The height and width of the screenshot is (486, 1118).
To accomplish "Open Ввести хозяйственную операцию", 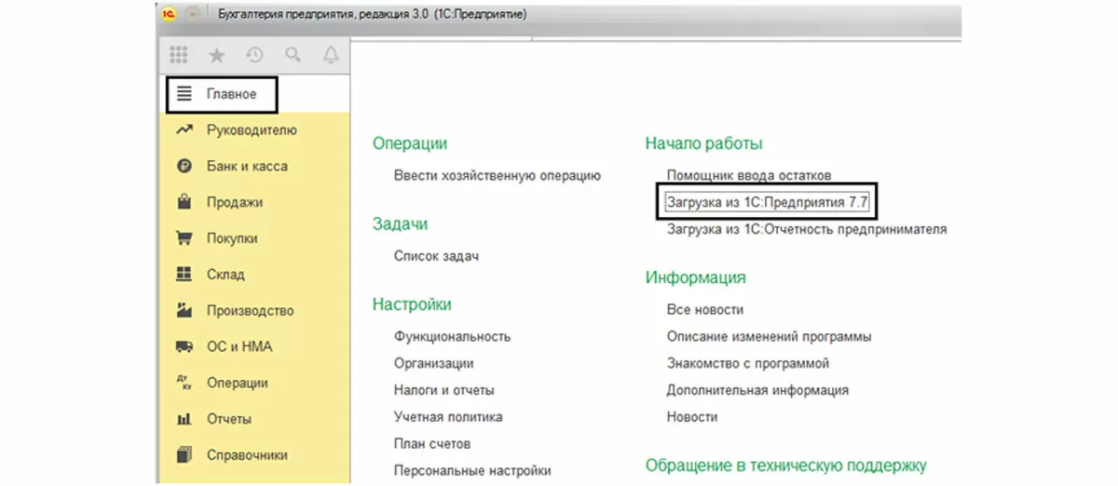I will point(498,175).
